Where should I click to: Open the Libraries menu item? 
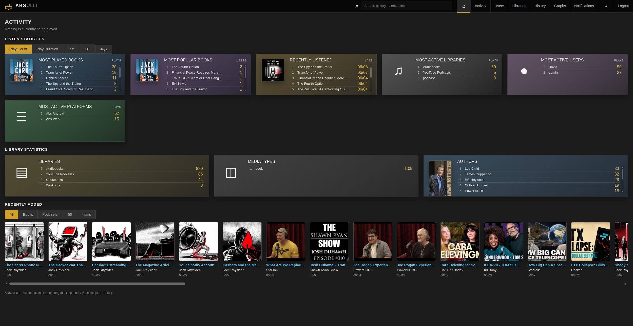click(x=519, y=6)
